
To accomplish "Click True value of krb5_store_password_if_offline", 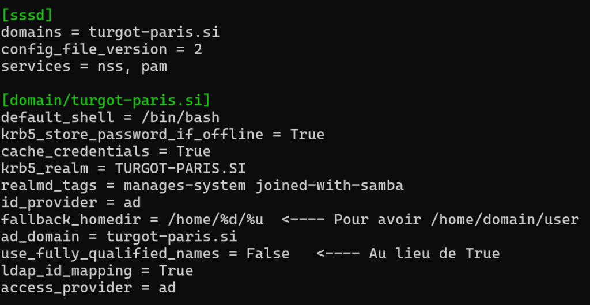I will tap(307, 135).
